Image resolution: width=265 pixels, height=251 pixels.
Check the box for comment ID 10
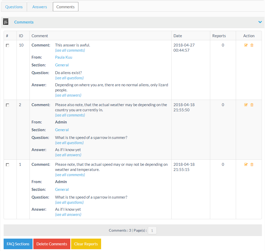click(x=7, y=45)
